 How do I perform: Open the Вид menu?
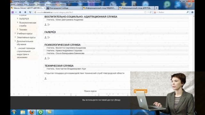click(26, 4)
